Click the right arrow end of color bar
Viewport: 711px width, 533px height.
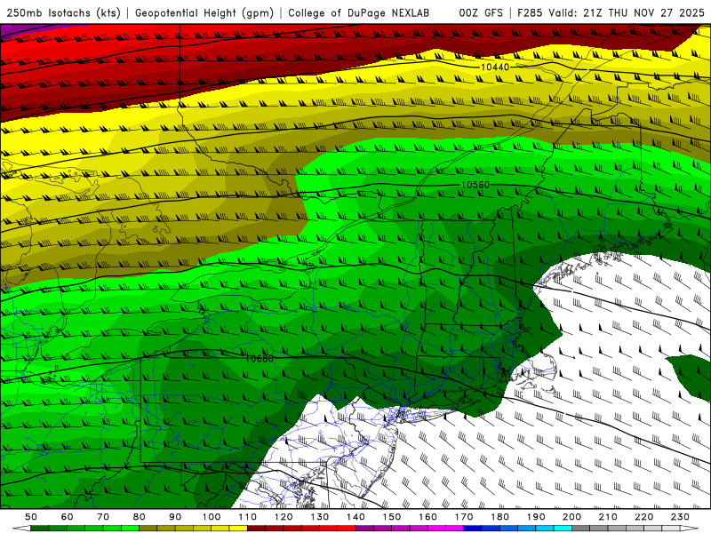click(690, 529)
